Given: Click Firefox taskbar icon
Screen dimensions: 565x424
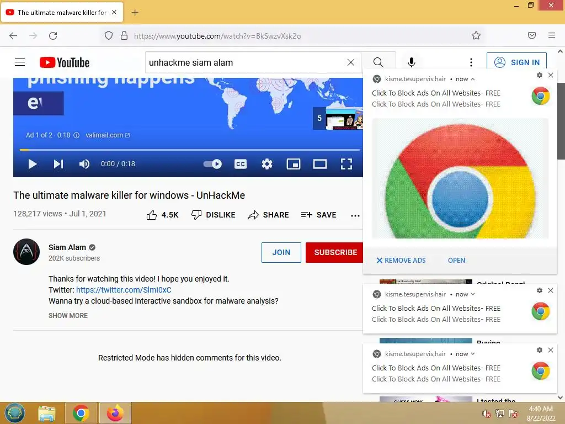Looking at the screenshot, I should point(115,413).
